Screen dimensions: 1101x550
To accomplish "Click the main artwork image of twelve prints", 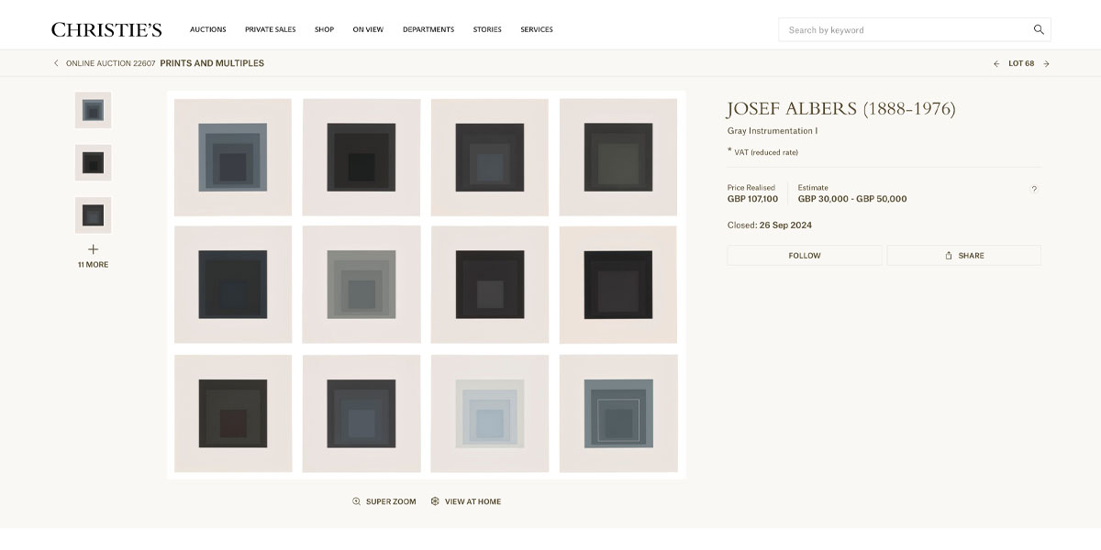I will pyautogui.click(x=426, y=285).
